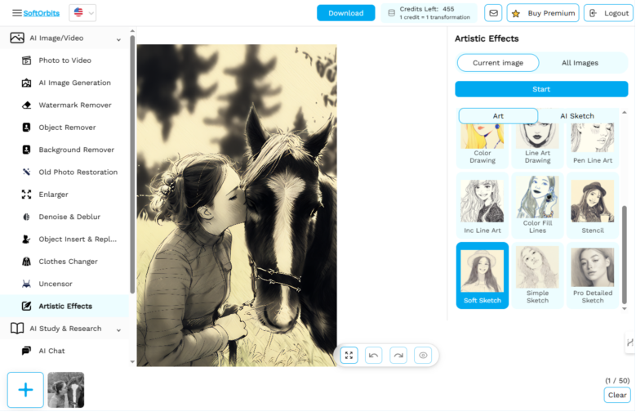Open the language flag dropdown
636x412 pixels.
click(x=82, y=13)
